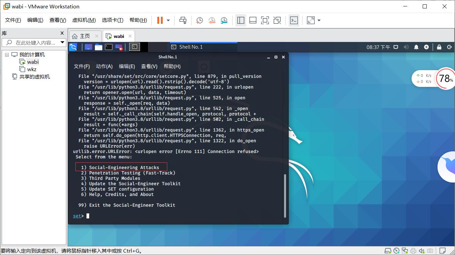Click the stretch guest display icon

[x=311, y=20]
